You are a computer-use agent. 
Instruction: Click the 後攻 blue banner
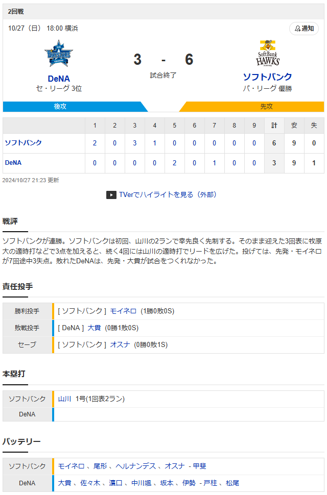[x=75, y=106]
